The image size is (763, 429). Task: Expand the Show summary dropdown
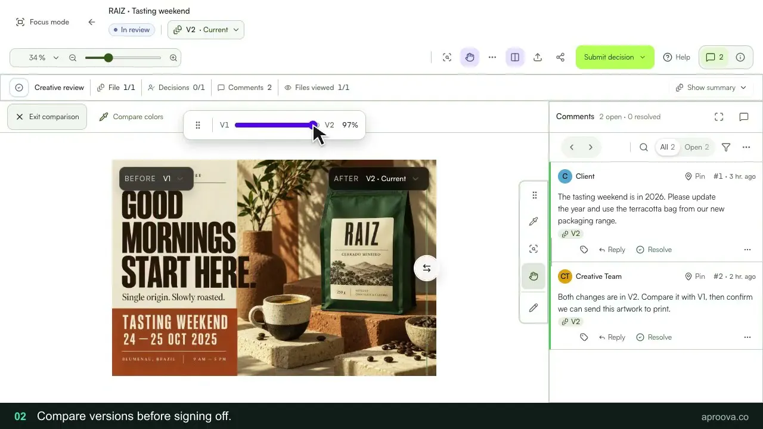711,88
